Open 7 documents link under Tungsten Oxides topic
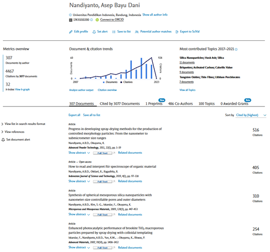Screen dimensions: 270x252 (x=186, y=82)
